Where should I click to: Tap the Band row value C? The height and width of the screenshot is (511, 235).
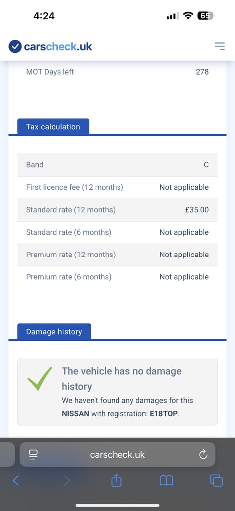pos(206,165)
